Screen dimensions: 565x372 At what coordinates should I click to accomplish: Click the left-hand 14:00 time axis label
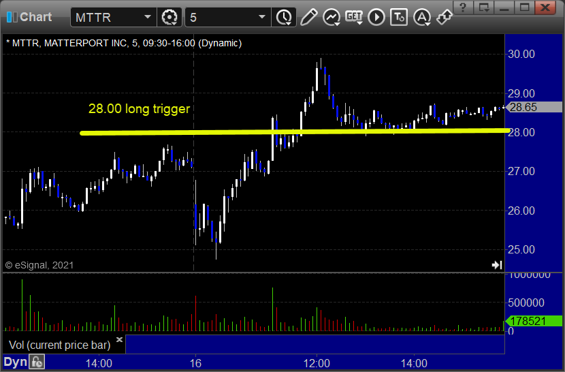[99, 363]
